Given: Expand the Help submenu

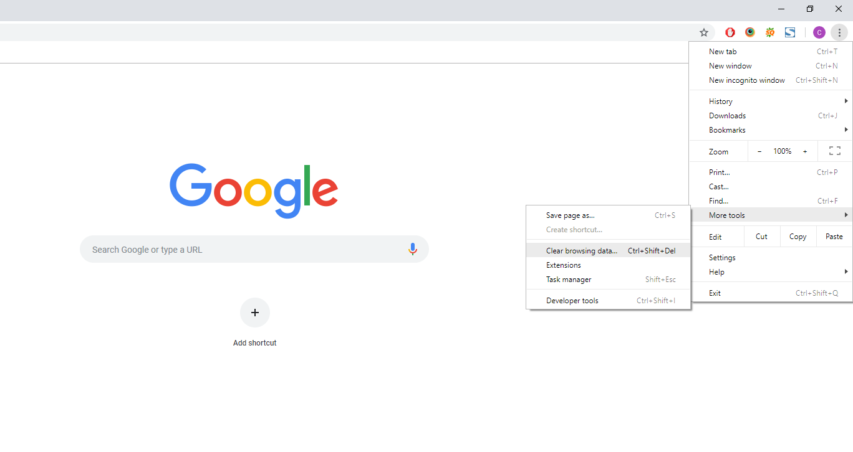Looking at the screenshot, I should (771, 271).
